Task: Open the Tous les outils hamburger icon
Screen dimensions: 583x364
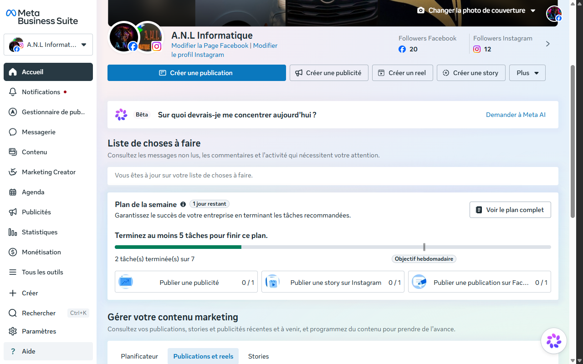Action: 13,272
